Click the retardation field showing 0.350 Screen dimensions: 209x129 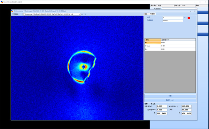[162, 106]
